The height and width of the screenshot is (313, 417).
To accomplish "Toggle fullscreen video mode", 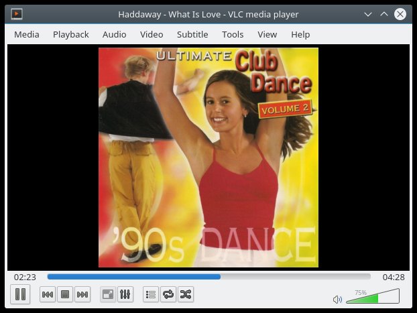I will point(108,294).
